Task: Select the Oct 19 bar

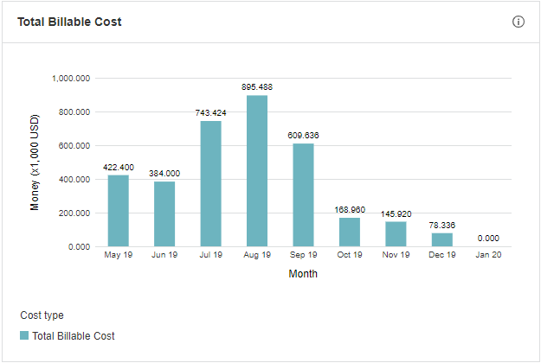Action: pyautogui.click(x=350, y=232)
